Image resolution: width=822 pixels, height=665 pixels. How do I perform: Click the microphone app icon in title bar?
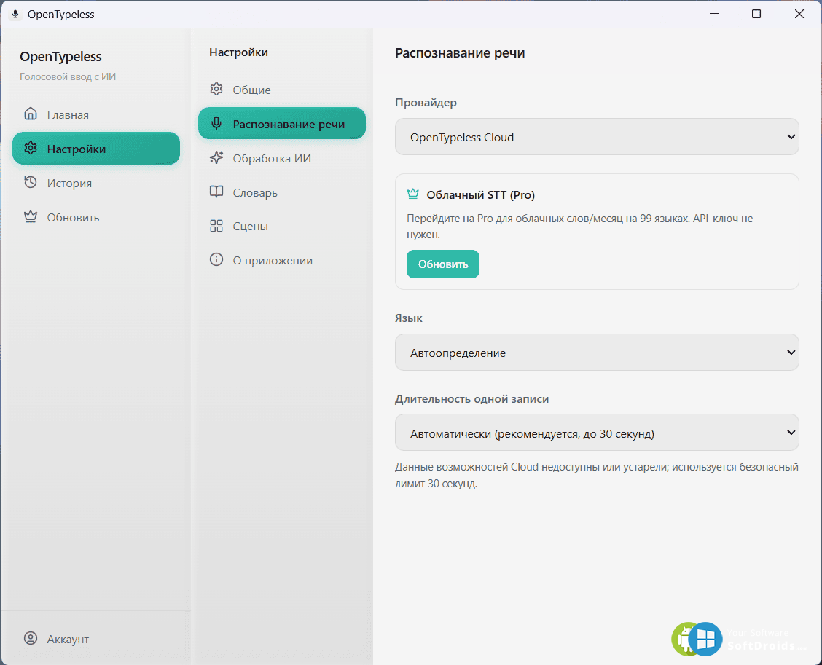(15, 14)
